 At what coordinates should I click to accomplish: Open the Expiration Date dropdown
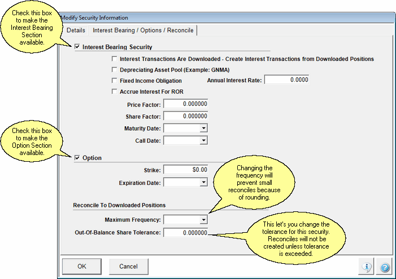click(203, 183)
